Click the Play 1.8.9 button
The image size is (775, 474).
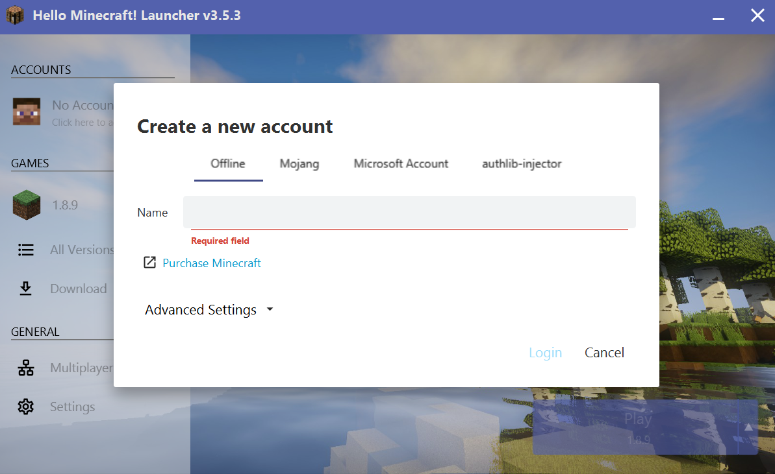point(635,427)
